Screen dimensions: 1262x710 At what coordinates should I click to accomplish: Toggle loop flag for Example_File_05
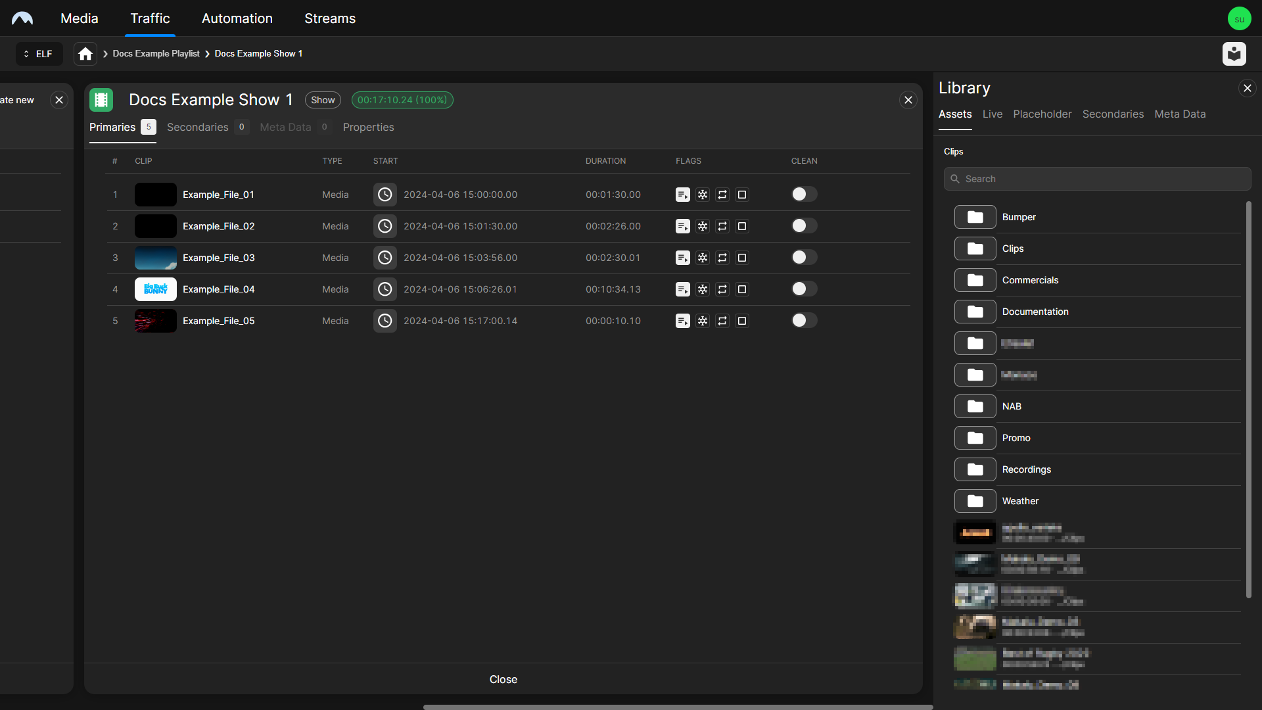coord(722,321)
